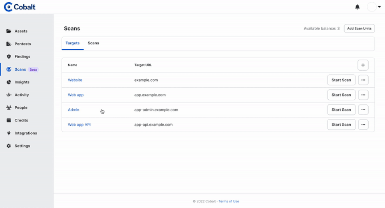Open People icon in sidebar
385x208 pixels.
[9, 108]
